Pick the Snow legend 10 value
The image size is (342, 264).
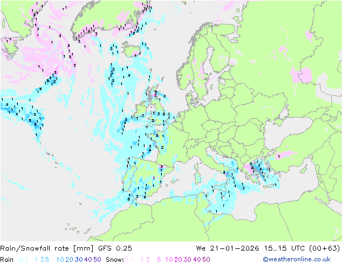pyautogui.click(x=169, y=260)
